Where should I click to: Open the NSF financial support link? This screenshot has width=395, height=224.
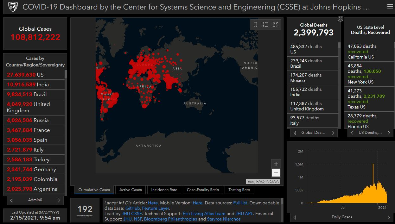pos(138,219)
